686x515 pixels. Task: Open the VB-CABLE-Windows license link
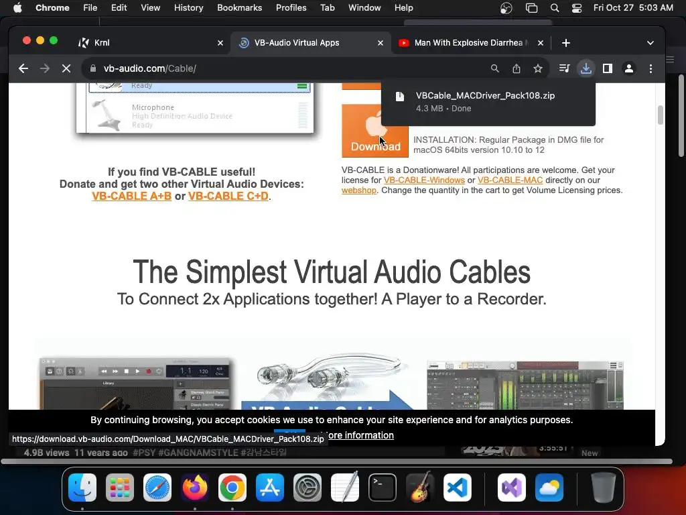[x=424, y=180]
